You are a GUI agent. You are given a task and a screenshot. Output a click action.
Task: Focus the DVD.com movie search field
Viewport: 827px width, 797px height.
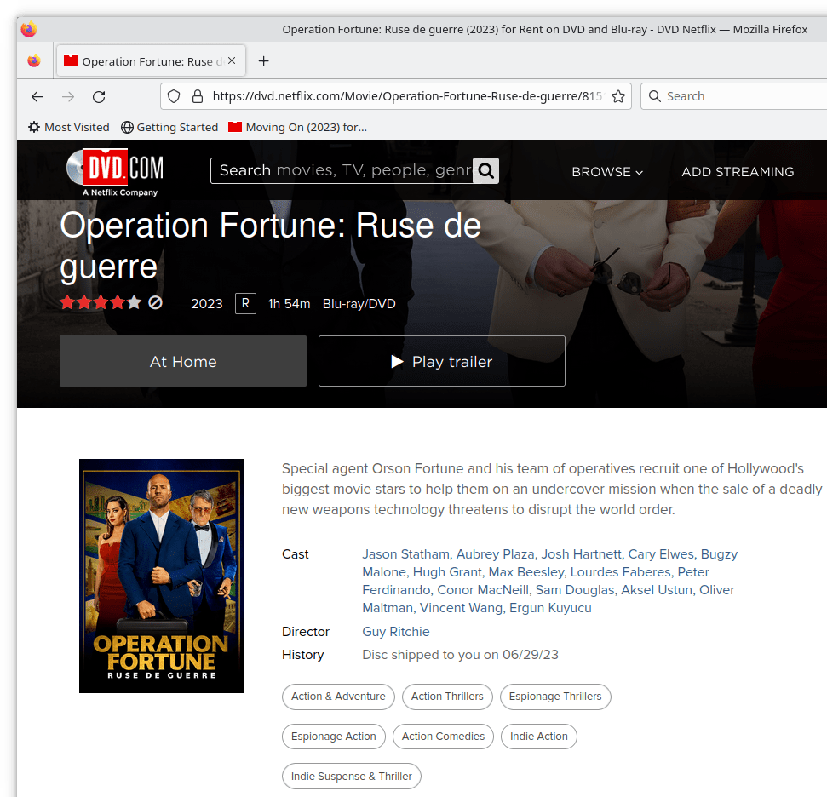[x=342, y=170]
